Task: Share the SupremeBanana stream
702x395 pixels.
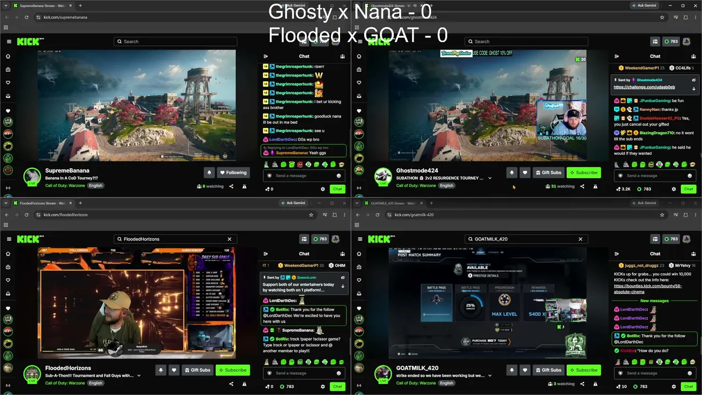Action: click(x=231, y=187)
